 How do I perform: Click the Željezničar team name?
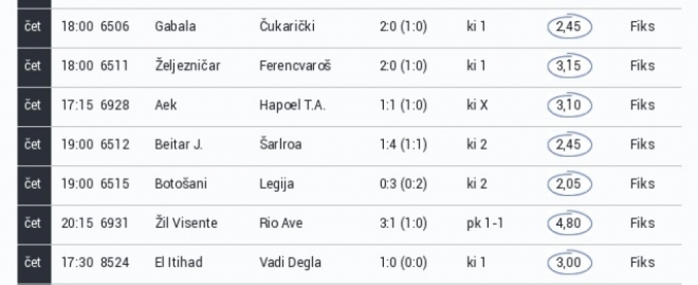(187, 66)
